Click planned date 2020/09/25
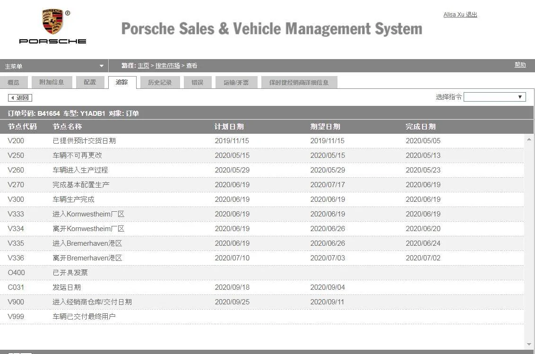This screenshot has height=354, width=535. click(232, 302)
